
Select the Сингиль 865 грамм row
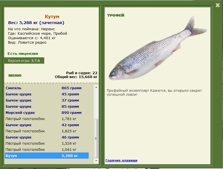(x=47, y=88)
